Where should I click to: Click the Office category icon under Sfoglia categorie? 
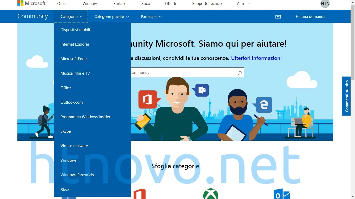click(140, 194)
